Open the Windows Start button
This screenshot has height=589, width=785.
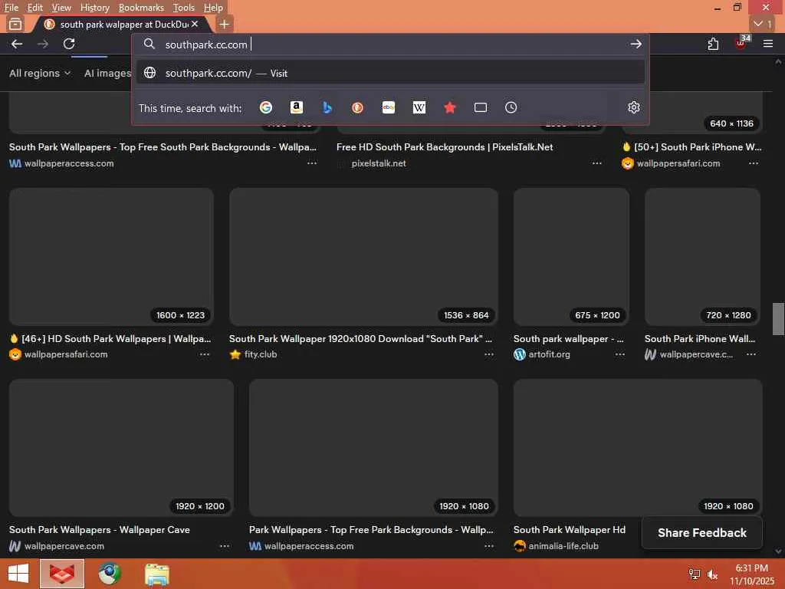18,574
